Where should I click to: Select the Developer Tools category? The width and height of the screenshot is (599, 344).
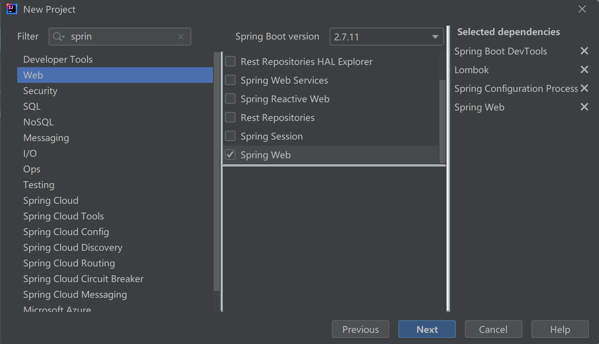pyautogui.click(x=115, y=59)
